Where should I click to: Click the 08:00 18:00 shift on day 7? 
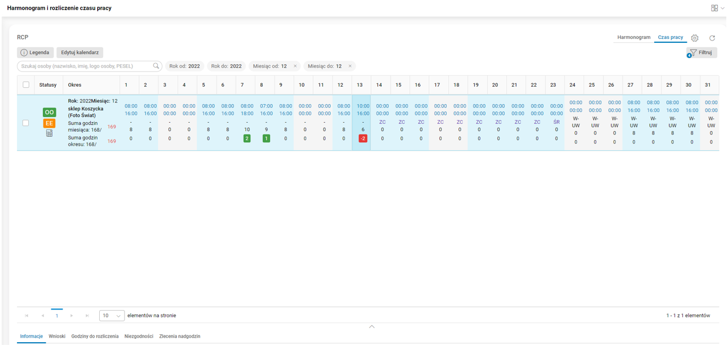pyautogui.click(x=247, y=110)
